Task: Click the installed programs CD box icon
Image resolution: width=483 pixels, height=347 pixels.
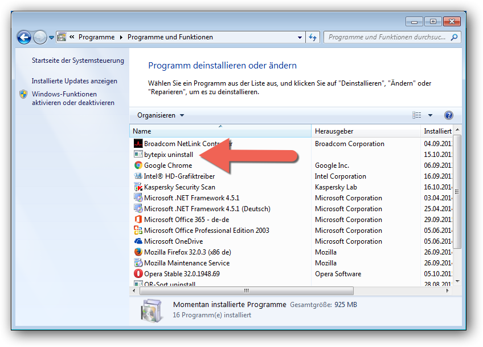Action: pos(151,310)
